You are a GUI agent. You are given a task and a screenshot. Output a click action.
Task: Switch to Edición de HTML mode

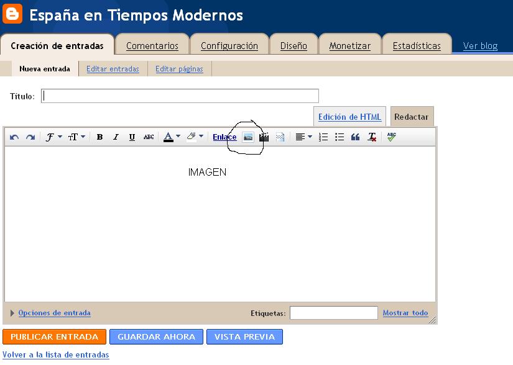(x=349, y=117)
